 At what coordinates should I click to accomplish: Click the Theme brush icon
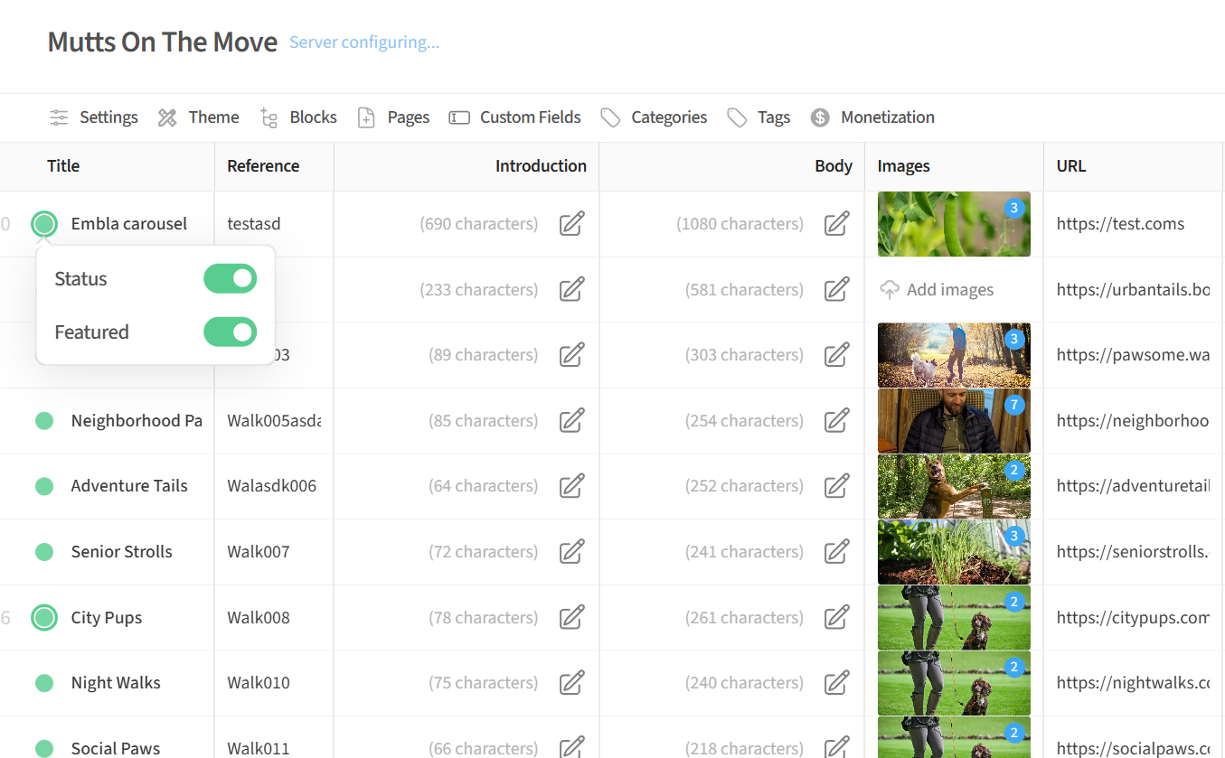click(167, 117)
